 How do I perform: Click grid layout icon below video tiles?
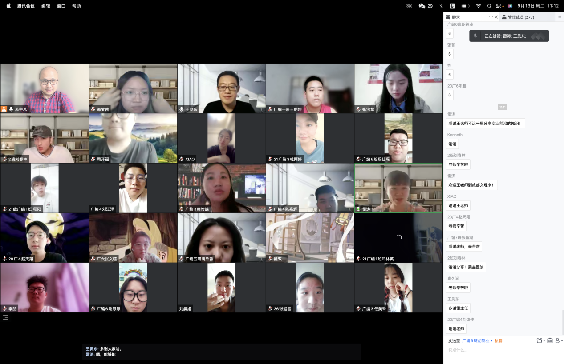tap(5, 317)
